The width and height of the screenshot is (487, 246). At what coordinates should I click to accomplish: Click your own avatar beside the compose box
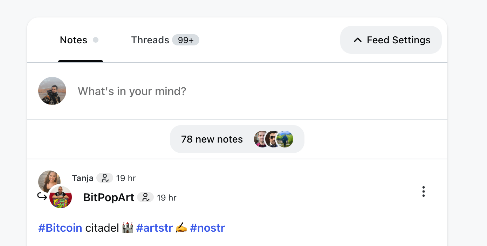coord(52,91)
